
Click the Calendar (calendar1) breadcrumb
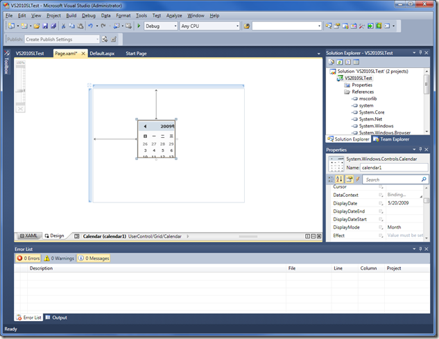[105, 236]
